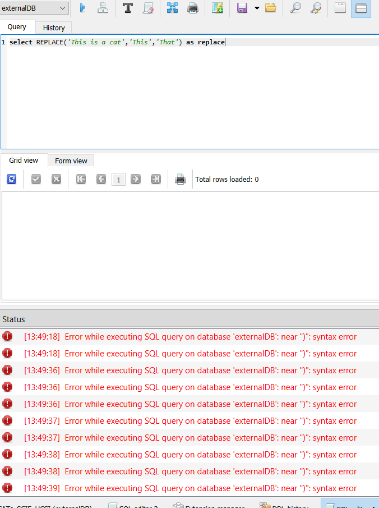Click the printer icon beside Total rows loaded

tap(181, 179)
